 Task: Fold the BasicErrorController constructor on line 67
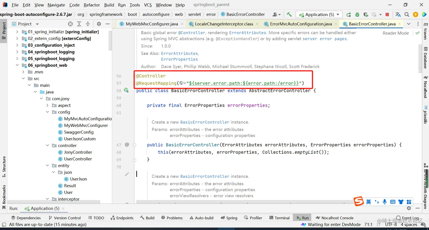pos(134,145)
